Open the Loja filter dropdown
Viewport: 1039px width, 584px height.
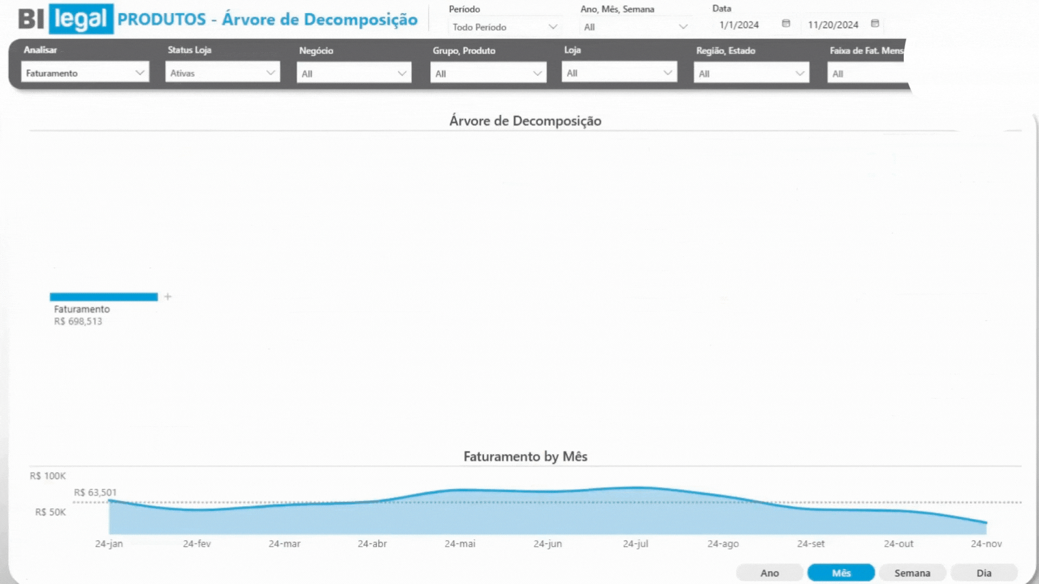(x=619, y=73)
